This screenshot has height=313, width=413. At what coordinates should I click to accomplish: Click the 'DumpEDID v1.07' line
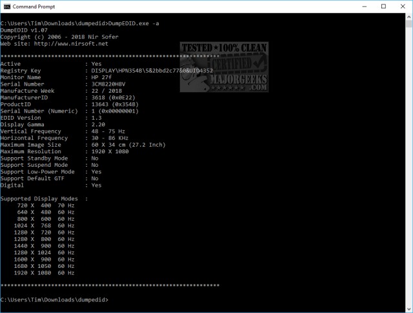[x=24, y=30]
